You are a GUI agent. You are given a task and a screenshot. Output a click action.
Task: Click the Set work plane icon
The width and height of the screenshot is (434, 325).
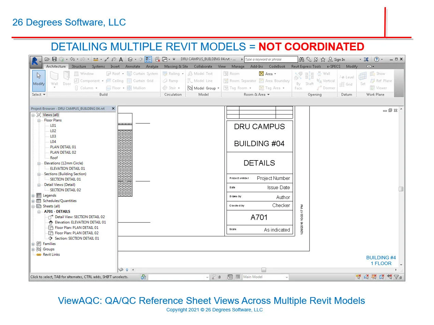click(363, 78)
